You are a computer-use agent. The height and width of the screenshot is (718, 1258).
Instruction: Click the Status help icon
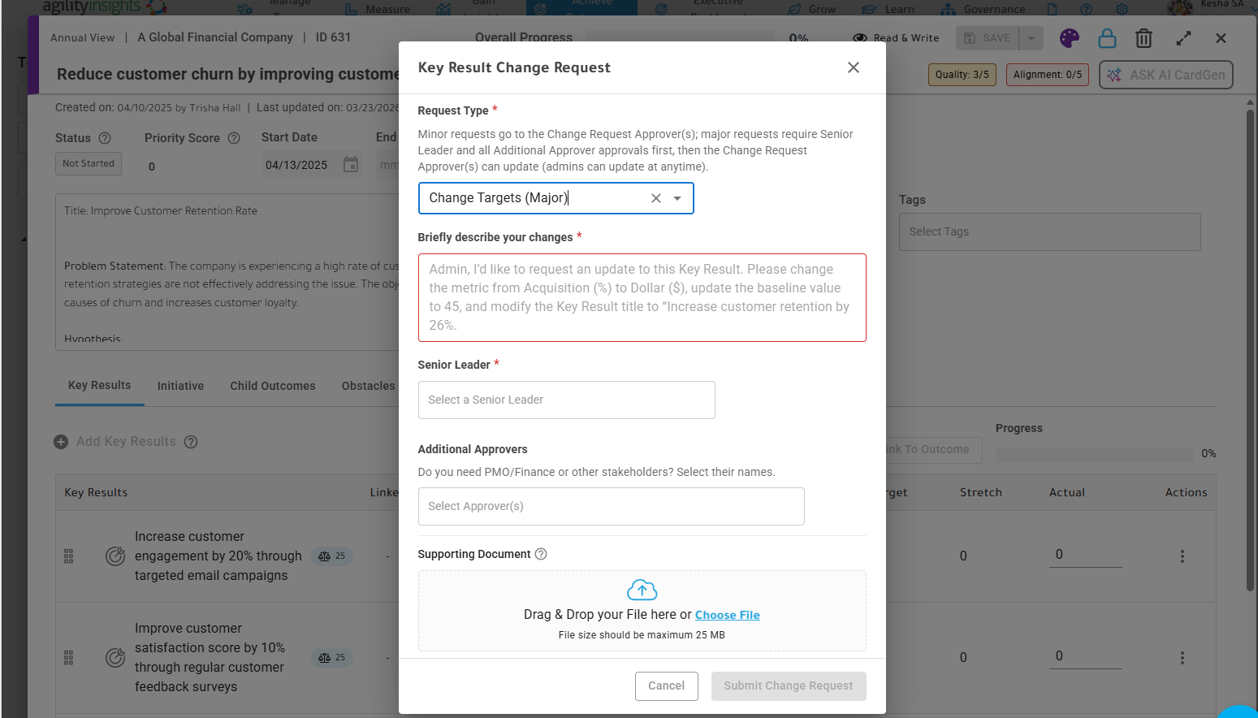point(105,138)
